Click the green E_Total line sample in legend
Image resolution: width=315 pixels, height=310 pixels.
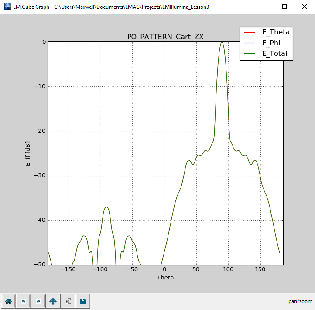[x=250, y=54]
